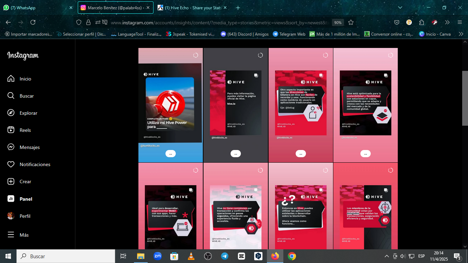Open Instagram Inicio home icon
This screenshot has height=263, width=468.
click(x=11, y=79)
